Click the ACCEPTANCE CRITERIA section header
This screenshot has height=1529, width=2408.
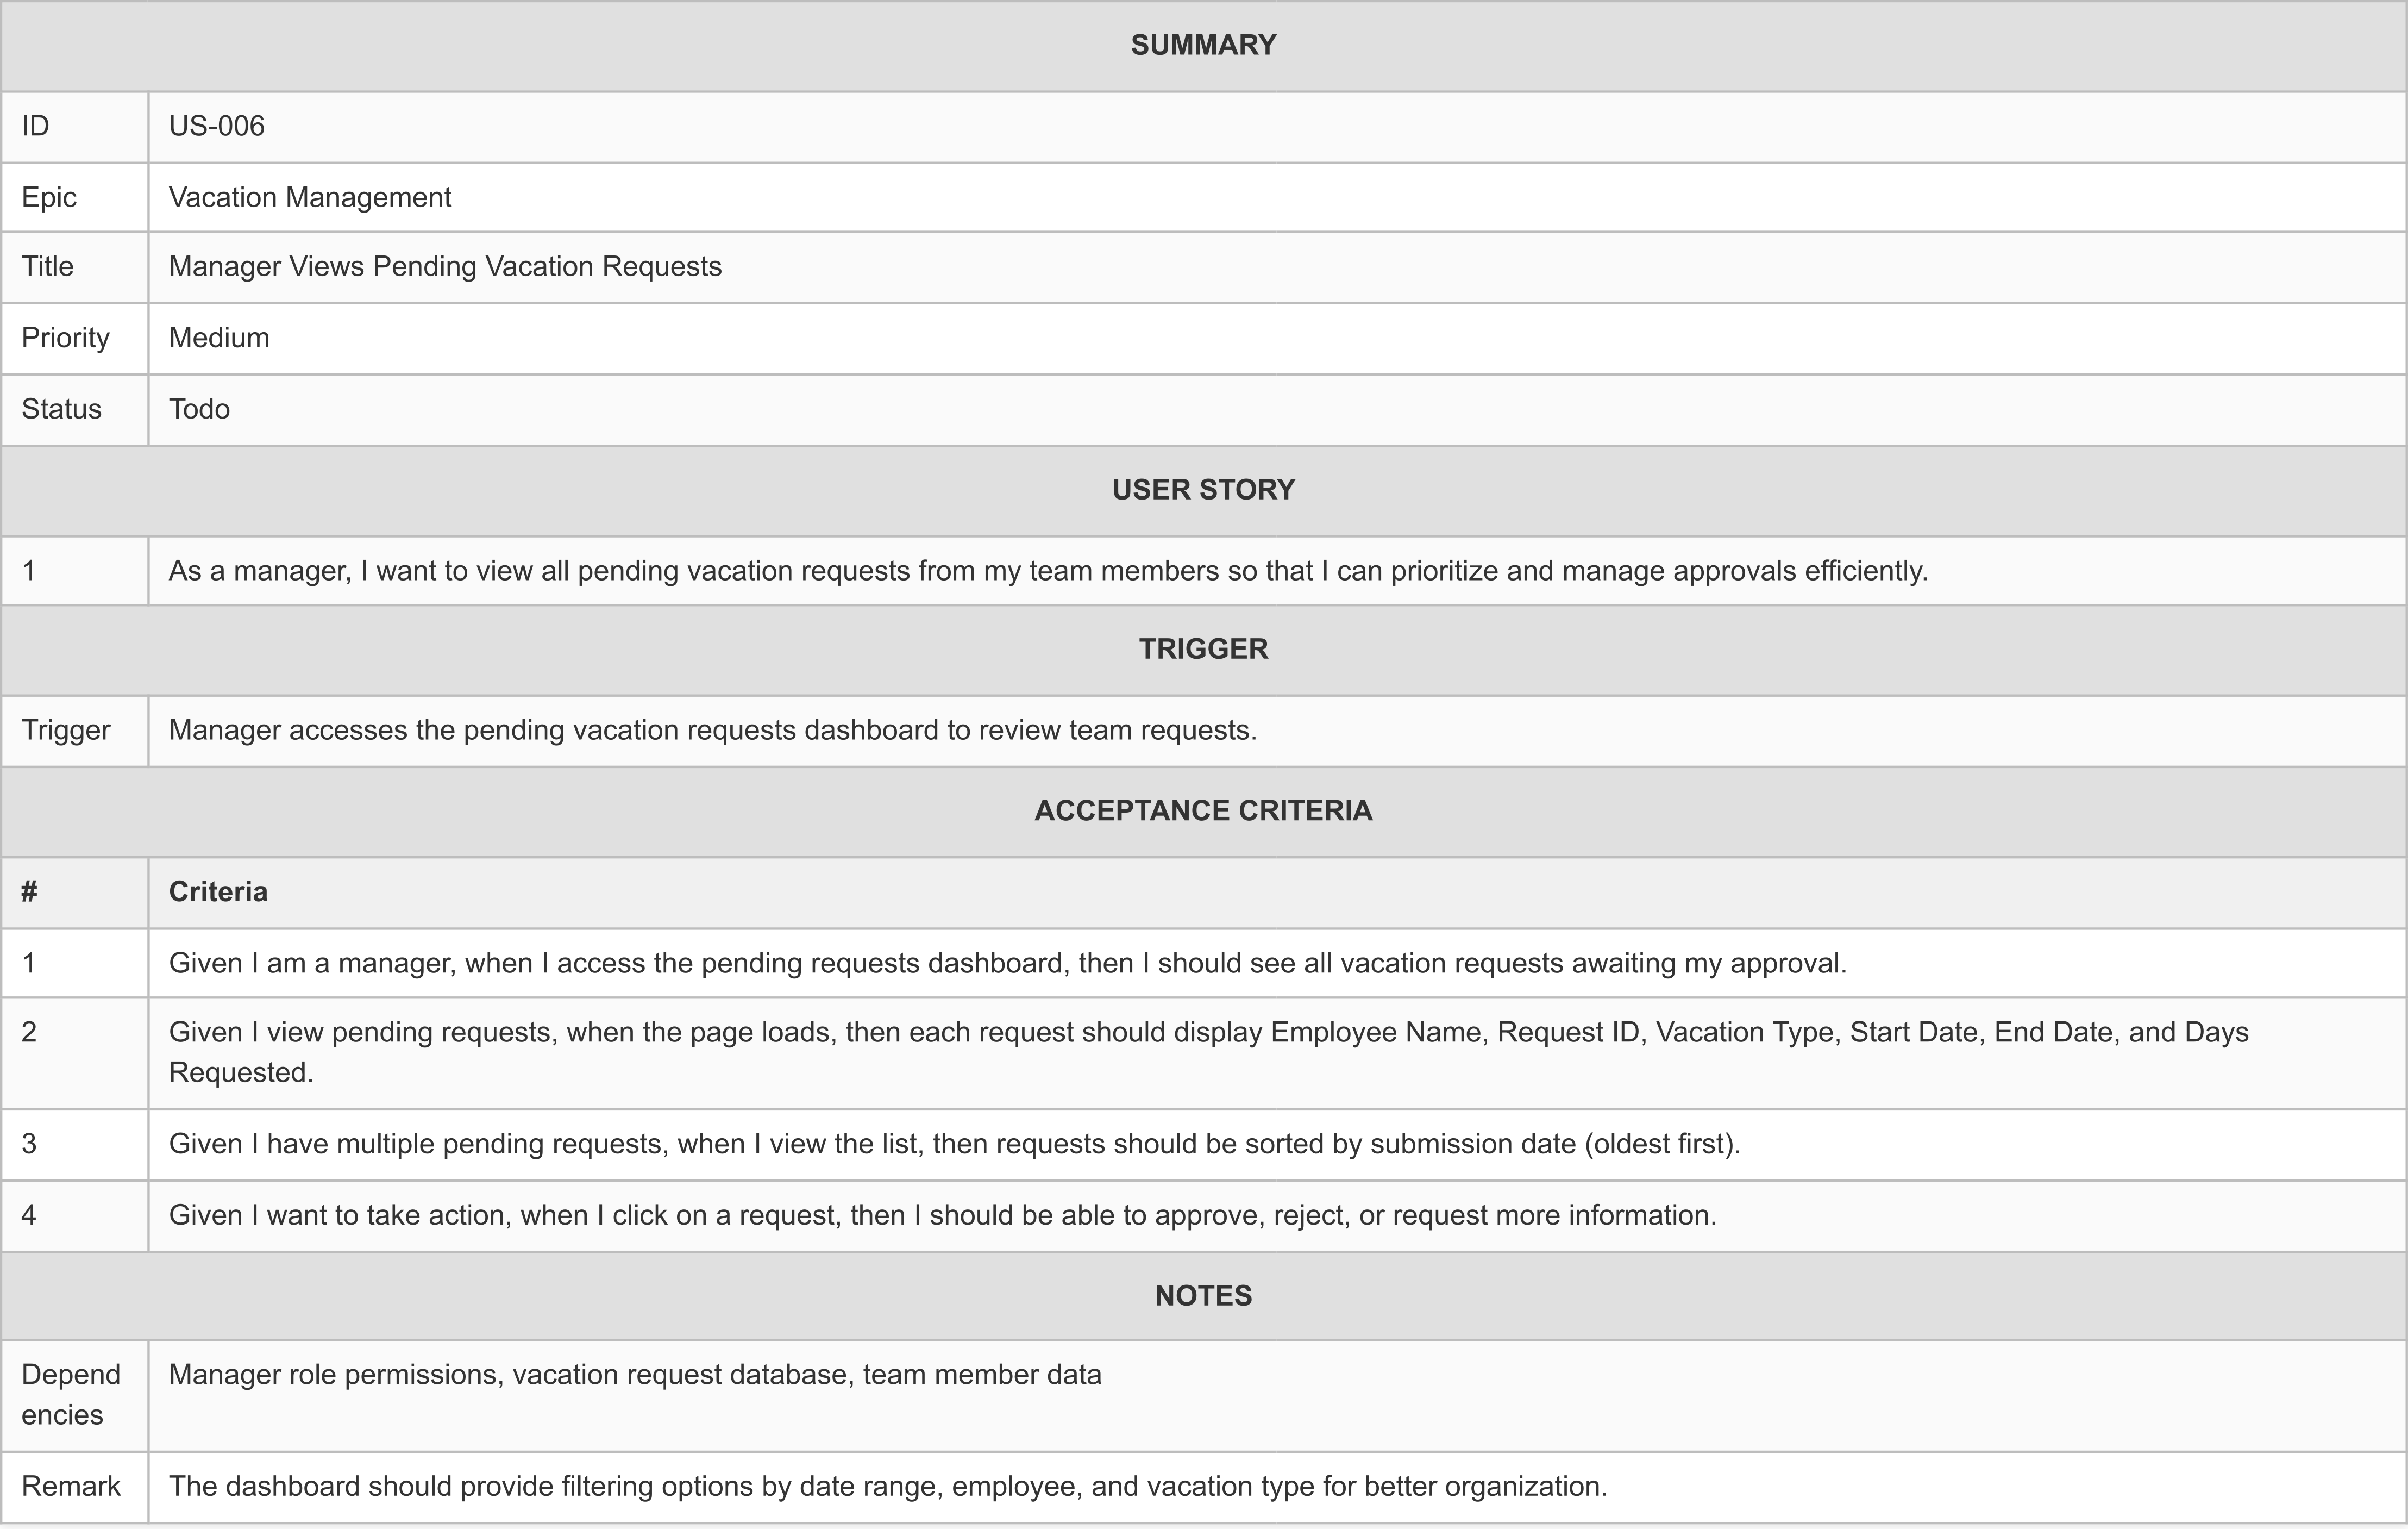point(1203,810)
